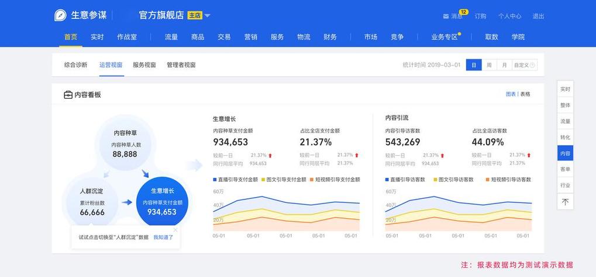Switch to the 综合诊断 tab
This screenshot has width=596, height=277.
[75, 65]
